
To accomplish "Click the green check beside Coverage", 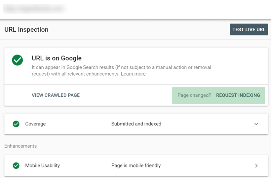I will (x=16, y=124).
